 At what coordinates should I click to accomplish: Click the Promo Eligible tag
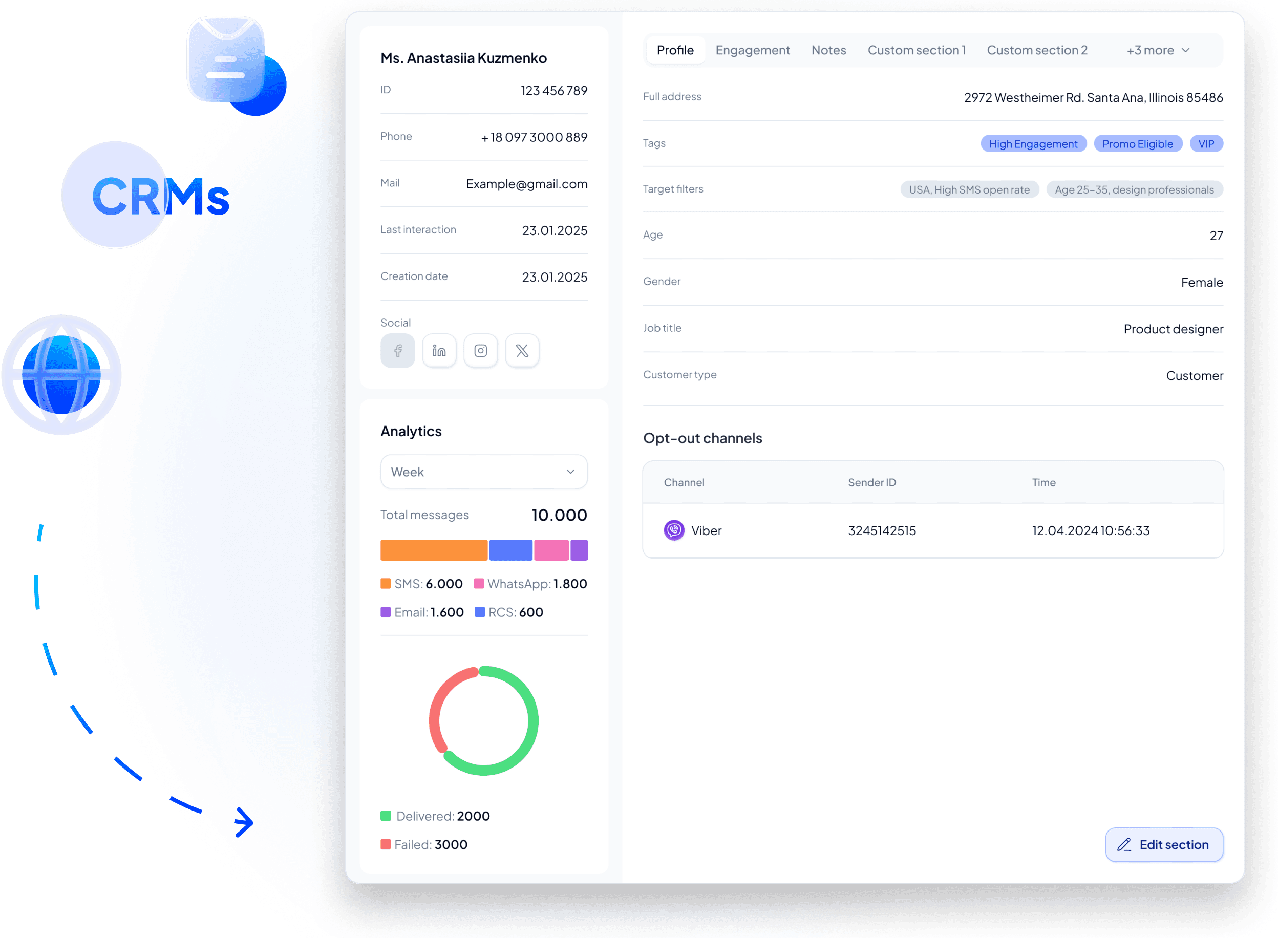coord(1137,144)
